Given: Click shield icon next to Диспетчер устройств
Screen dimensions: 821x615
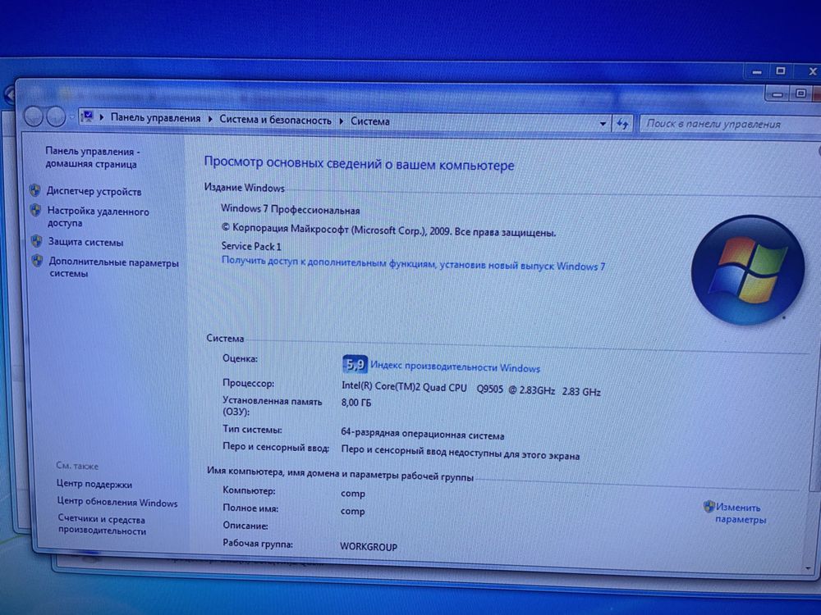Looking at the screenshot, I should pos(35,190).
